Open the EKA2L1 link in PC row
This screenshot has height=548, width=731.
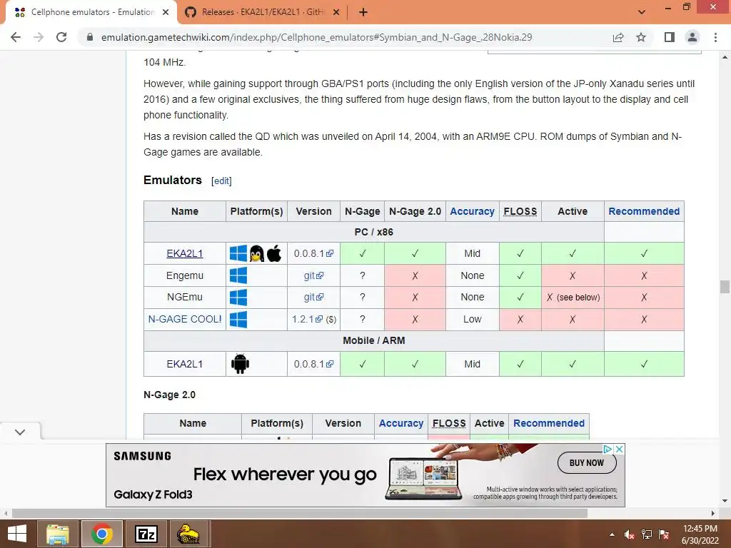185,253
